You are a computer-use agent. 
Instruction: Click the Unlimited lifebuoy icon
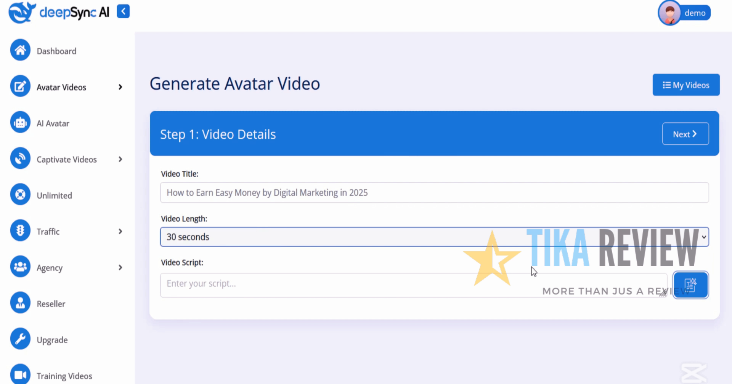click(20, 194)
